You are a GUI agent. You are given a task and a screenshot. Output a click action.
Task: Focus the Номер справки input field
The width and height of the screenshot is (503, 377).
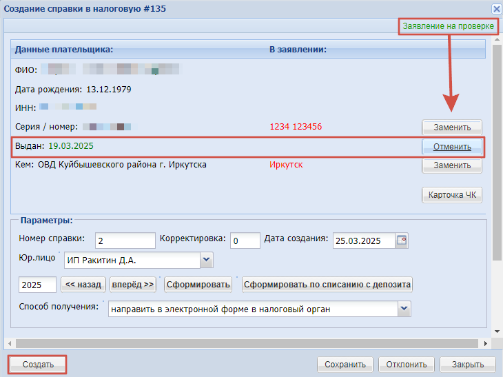125,241
